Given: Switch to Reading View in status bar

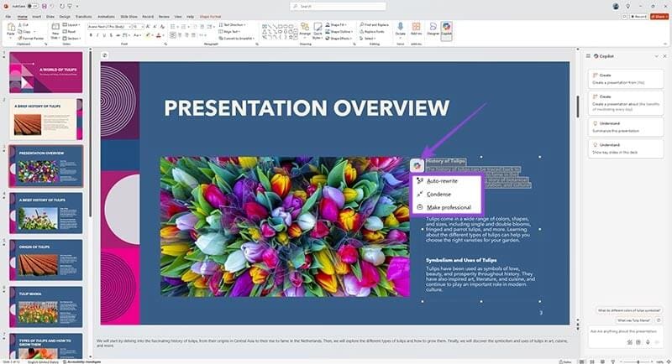Looking at the screenshot, I should point(602,361).
